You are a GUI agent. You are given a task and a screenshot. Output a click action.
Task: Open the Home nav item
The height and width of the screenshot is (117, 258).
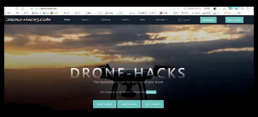[x=67, y=20]
